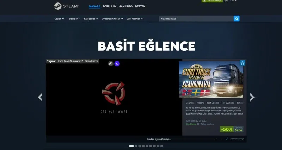Click the gray overlapping-squares icon over trailer

(111, 64)
